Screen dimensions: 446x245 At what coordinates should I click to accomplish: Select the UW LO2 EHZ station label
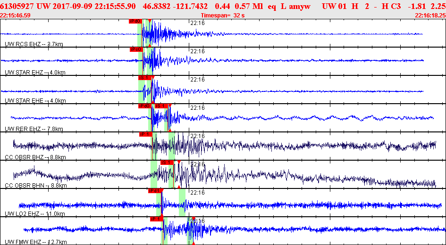coord(35,213)
